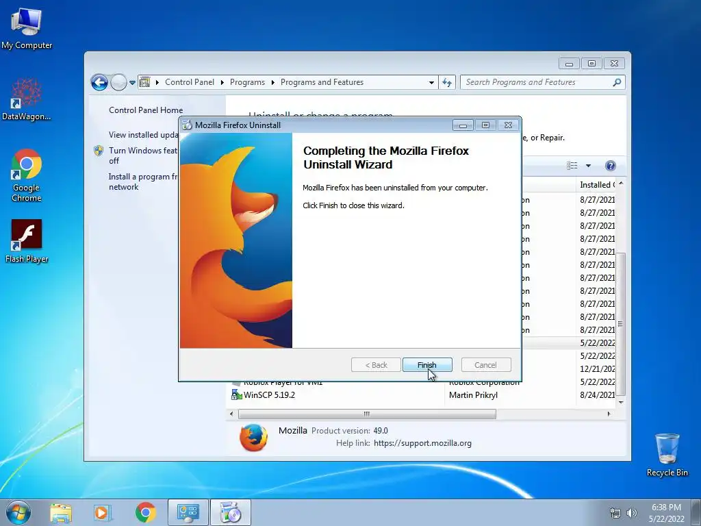701x526 pixels.
Task: Go back in Control Panel window
Action: tap(99, 82)
